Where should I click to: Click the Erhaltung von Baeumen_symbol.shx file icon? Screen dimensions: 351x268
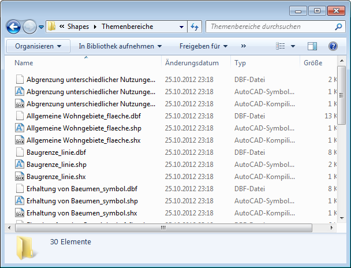click(20, 213)
